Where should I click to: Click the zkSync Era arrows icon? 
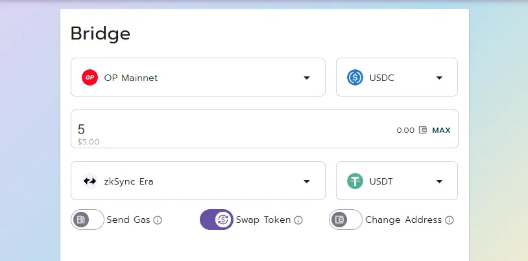click(90, 181)
